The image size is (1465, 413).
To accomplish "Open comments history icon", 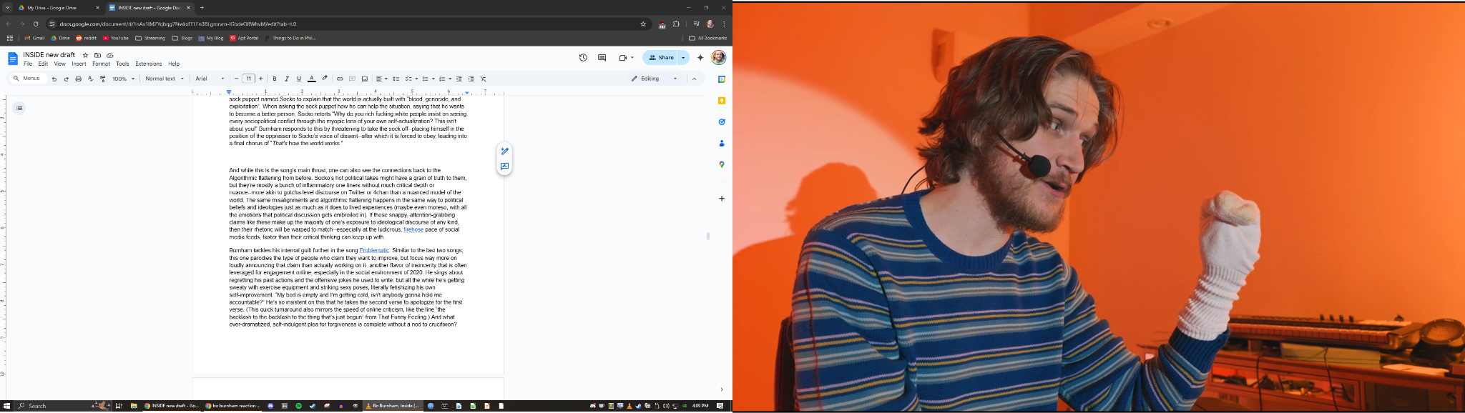I will tap(602, 58).
